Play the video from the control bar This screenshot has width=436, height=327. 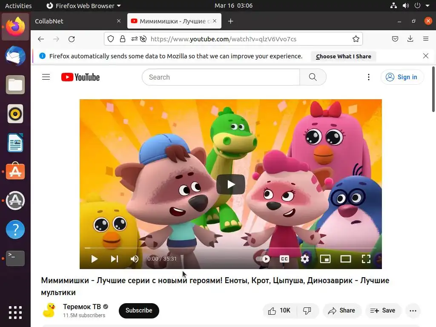95,259
